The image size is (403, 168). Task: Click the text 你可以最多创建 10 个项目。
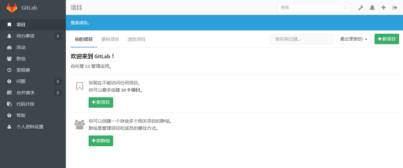point(116,90)
